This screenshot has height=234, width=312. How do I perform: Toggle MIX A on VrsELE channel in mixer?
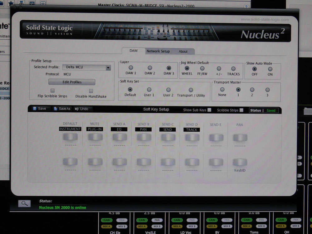(x=142, y=227)
